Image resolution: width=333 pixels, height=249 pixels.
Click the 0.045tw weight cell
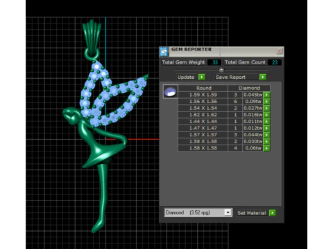[x=253, y=95]
